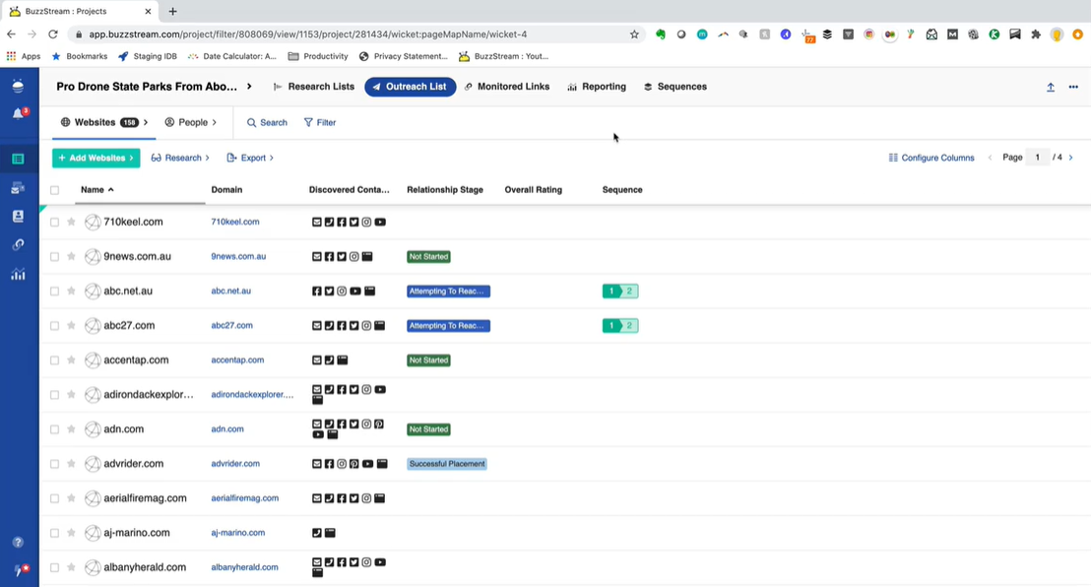Viewport: 1091px width, 587px height.
Task: Check the box for abc.net.au row
Action: pos(55,292)
